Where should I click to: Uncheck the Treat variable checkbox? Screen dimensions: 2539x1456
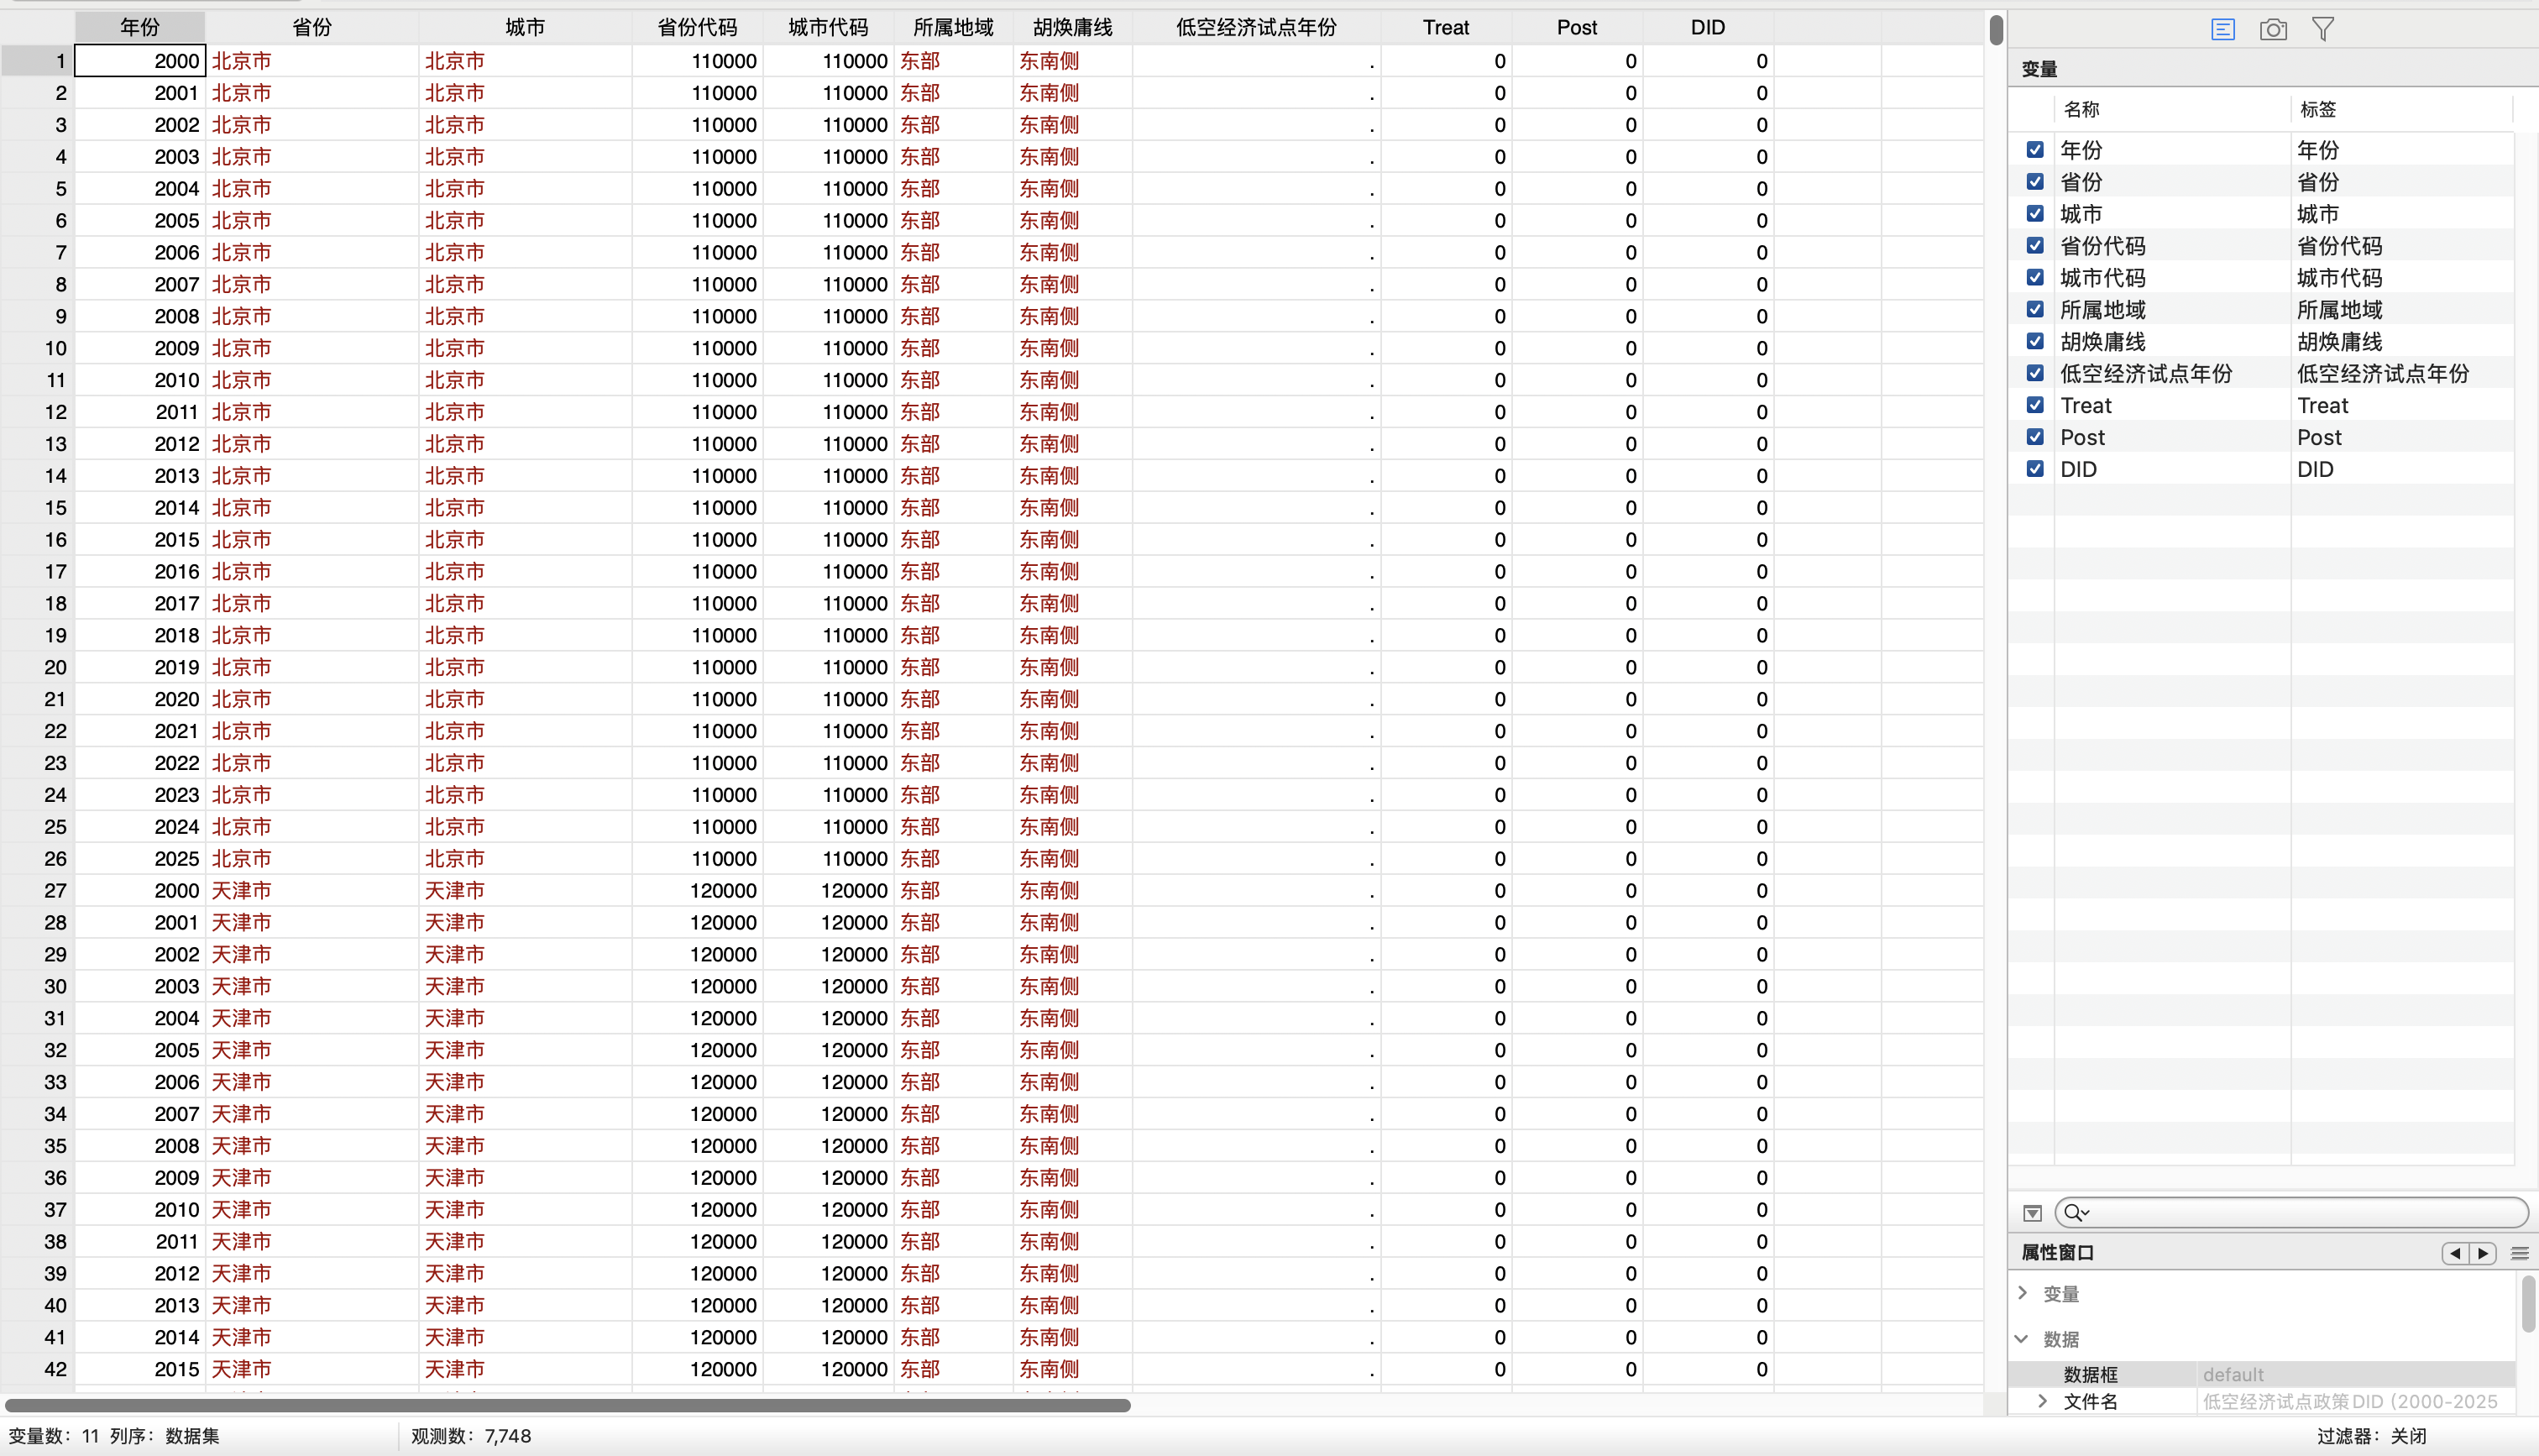(x=2035, y=405)
